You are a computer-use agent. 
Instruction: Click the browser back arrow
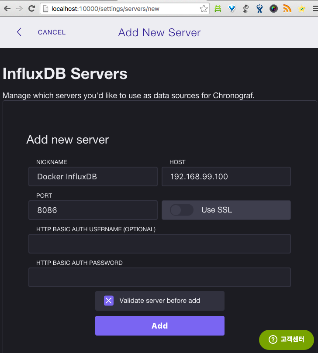[7, 9]
